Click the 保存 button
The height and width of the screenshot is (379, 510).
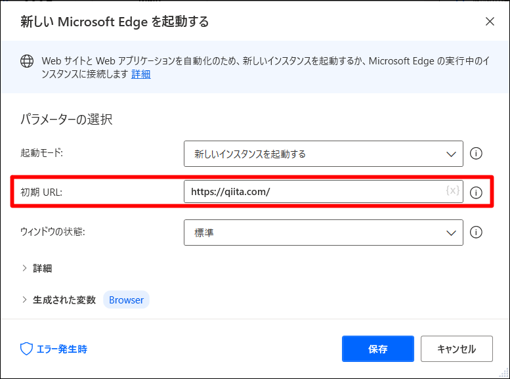coord(378,349)
